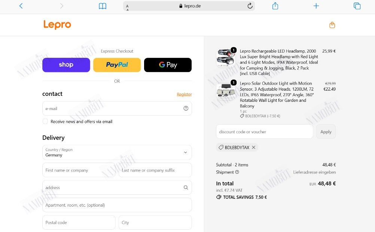Go back with the browser back arrow
375x232 pixels.
pos(21,6)
